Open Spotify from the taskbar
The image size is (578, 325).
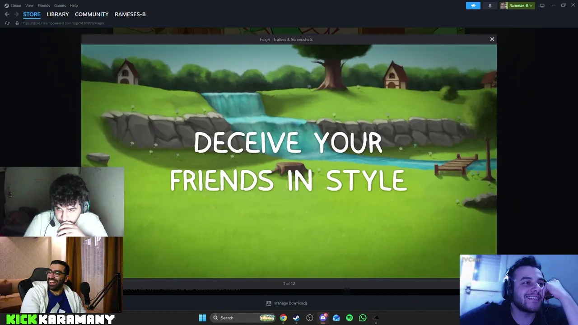(x=350, y=318)
